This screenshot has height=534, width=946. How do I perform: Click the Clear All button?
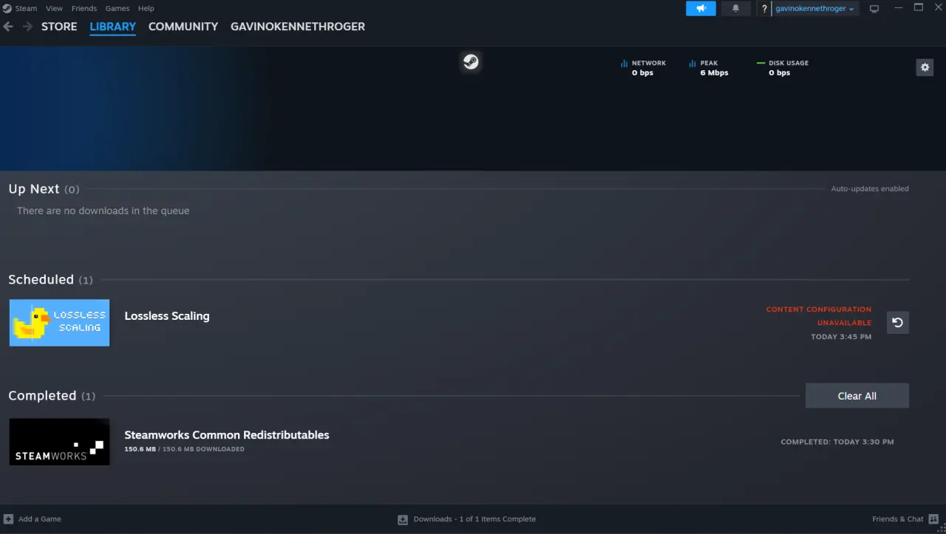[x=857, y=396]
